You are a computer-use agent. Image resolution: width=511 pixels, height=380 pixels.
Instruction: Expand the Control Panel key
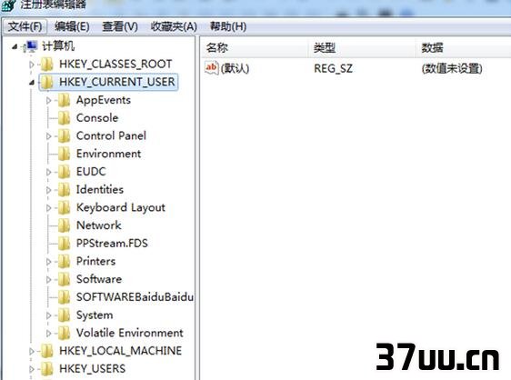(48, 136)
